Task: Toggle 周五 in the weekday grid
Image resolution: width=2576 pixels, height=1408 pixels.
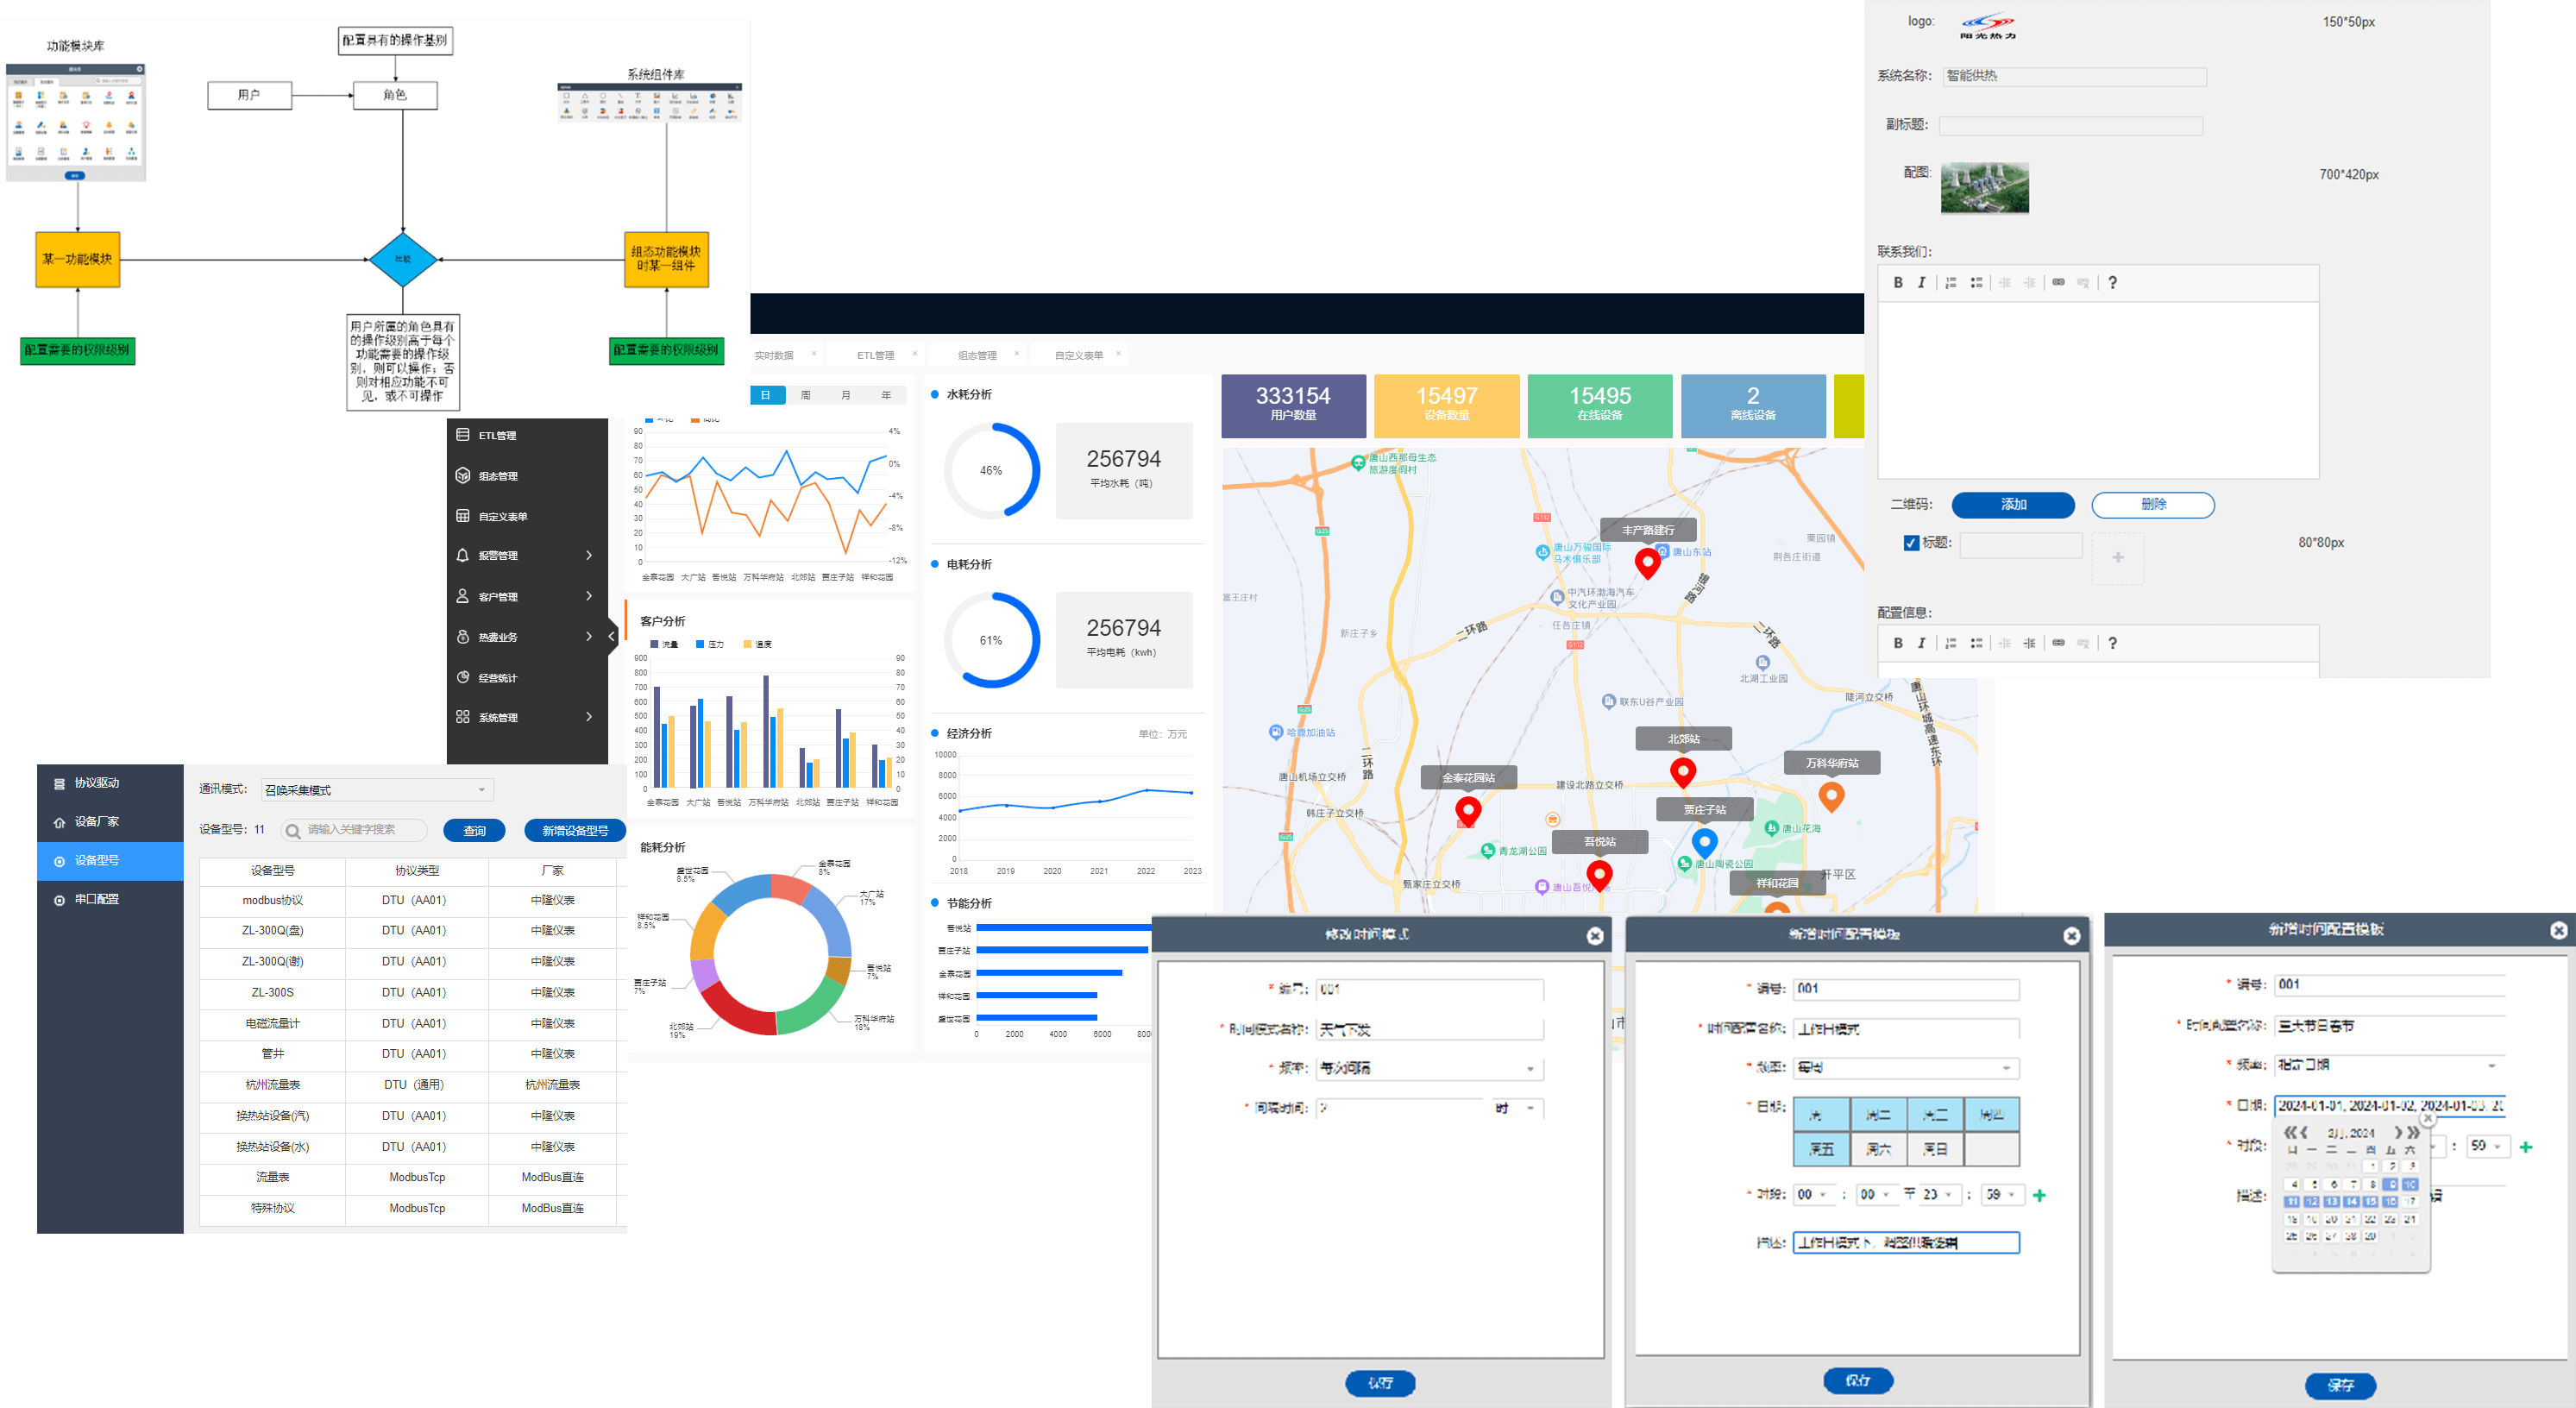Action: coord(1821,1149)
